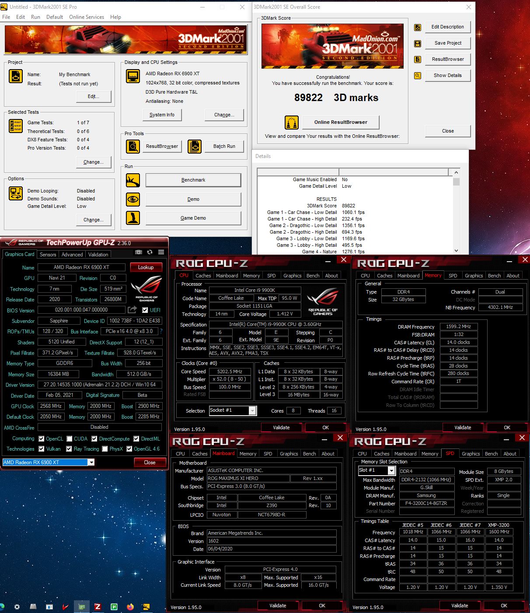530x613 pixels.
Task: Enable the PhysX checkbox
Action: [x=105, y=449]
